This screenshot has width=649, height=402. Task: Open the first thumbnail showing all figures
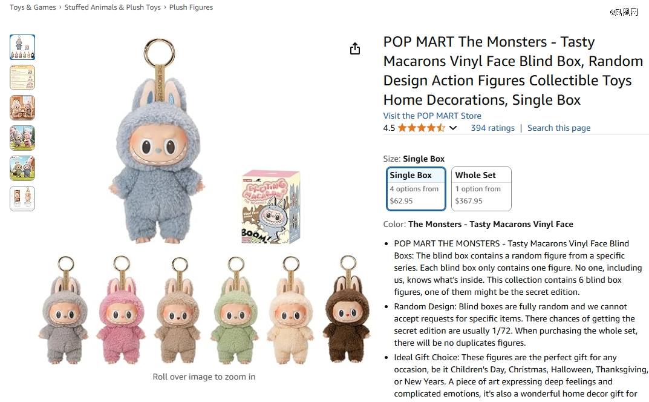(x=22, y=47)
